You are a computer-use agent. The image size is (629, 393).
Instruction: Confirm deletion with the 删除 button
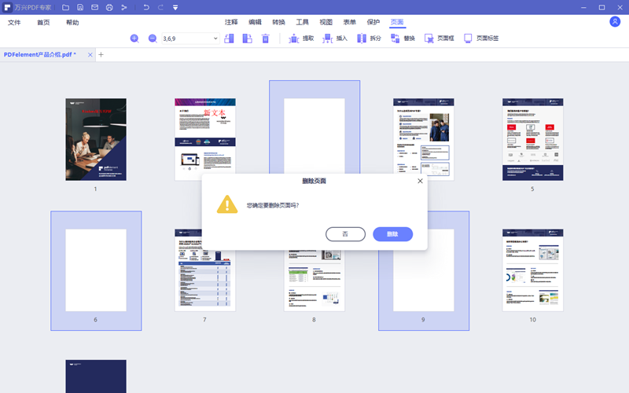coord(392,234)
